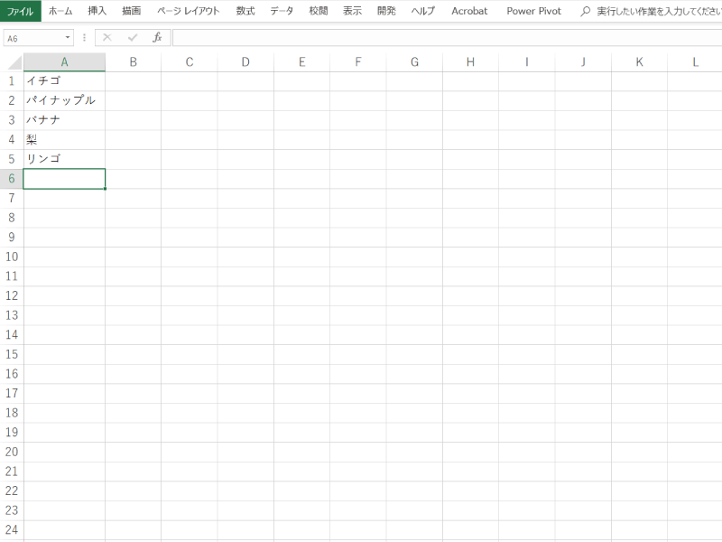Click inside the formula bar input
The width and height of the screenshot is (722, 542).
[x=442, y=38]
